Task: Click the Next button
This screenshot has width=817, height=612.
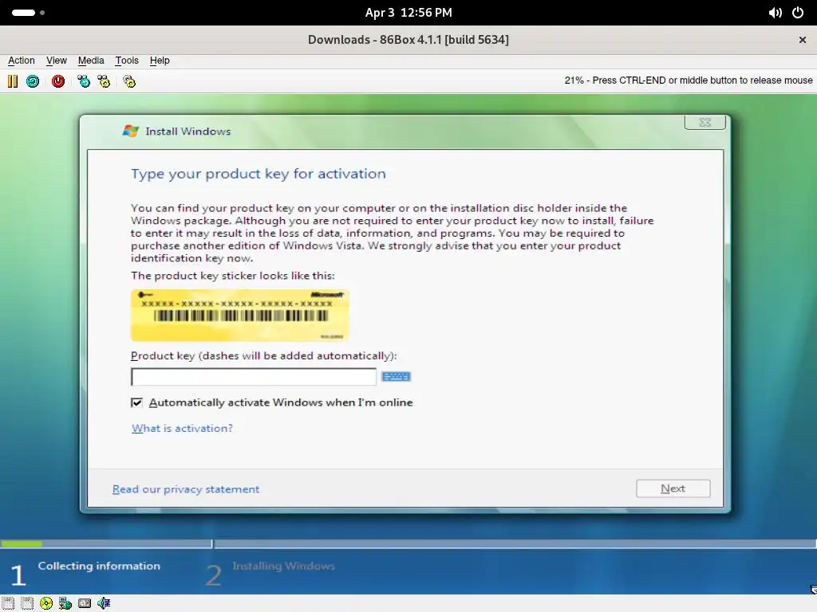Action: [673, 488]
